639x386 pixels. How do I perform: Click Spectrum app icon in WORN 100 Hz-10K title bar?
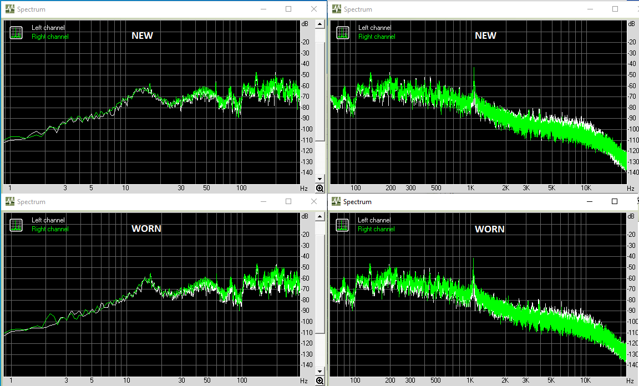point(336,201)
